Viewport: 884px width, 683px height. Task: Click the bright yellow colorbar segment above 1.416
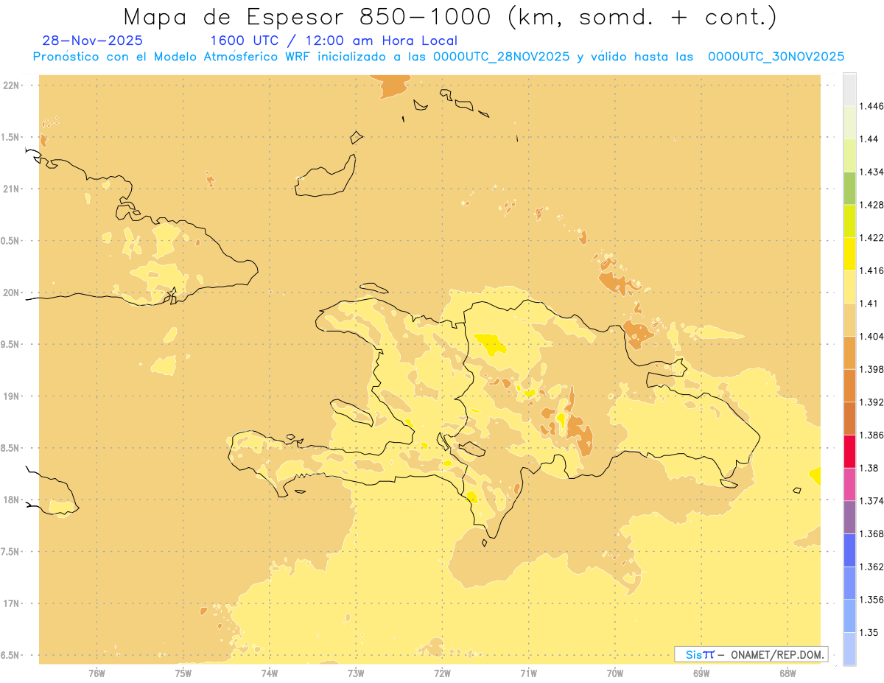[x=849, y=254]
